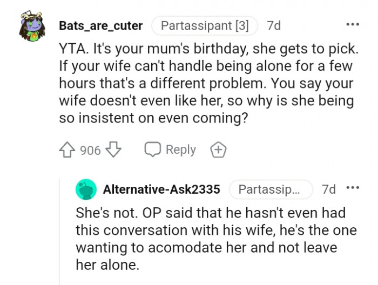This screenshot has height=285, width=378.
Task: Click the award icon beside Reply
Action: coord(218,150)
